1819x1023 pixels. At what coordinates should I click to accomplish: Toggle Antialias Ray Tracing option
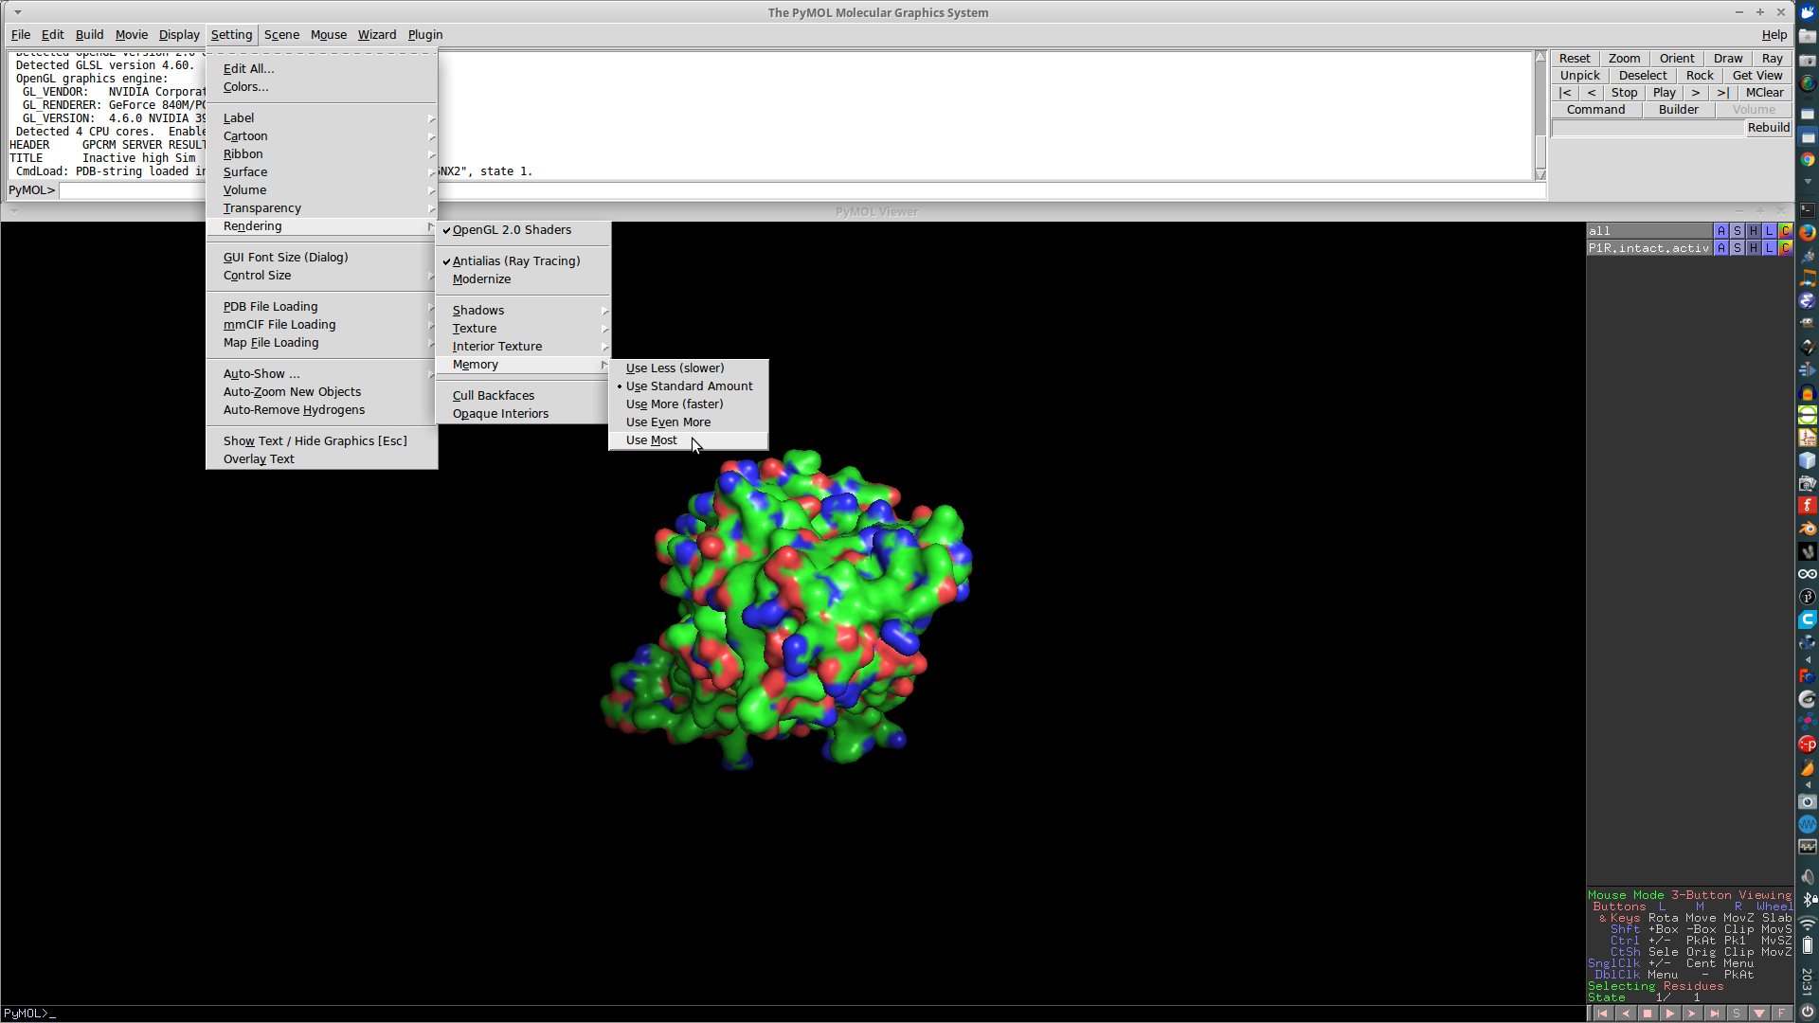pos(516,260)
